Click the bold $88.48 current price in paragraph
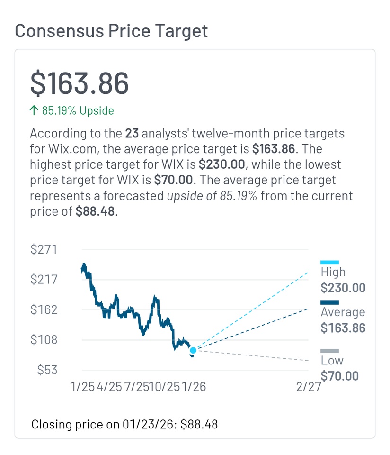Screen dimensions: 390x455 pos(95,211)
